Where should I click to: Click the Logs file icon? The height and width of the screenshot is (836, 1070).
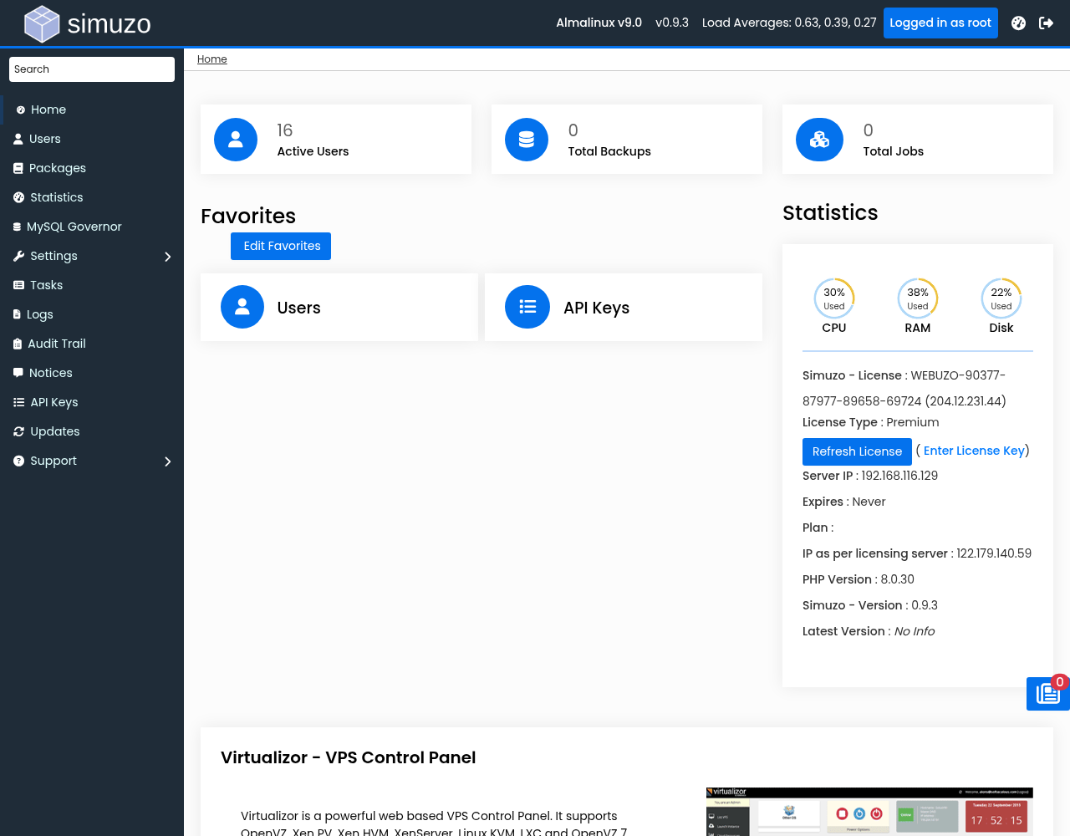(x=18, y=314)
